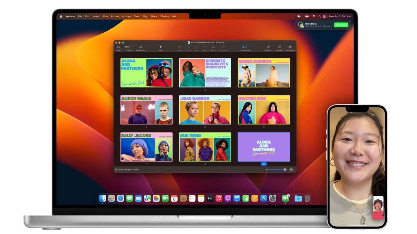The image size is (417, 234).
Task: Expand the Shared menu in the title bar
Action: (x=220, y=42)
